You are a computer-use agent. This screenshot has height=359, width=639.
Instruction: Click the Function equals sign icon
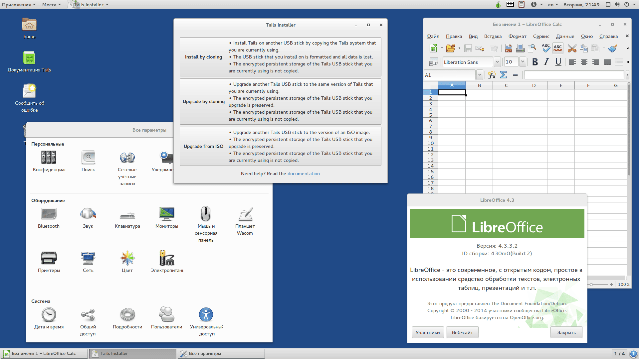pos(515,75)
